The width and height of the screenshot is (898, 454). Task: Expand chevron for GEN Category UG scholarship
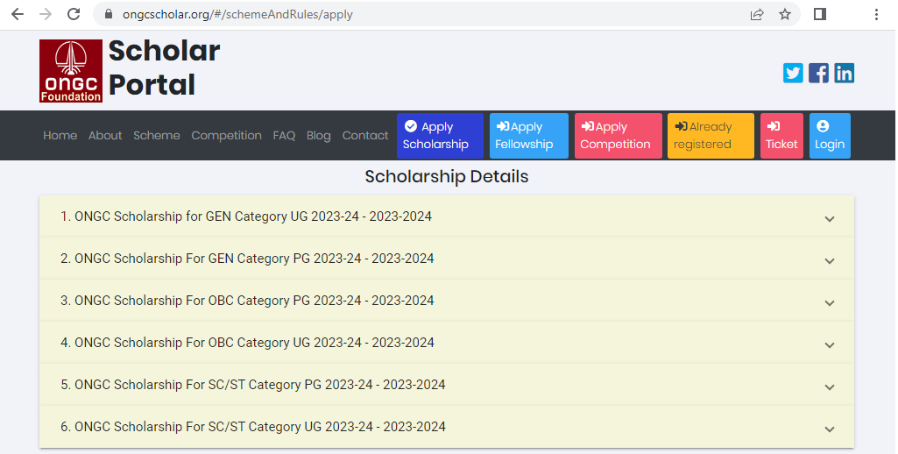830,219
